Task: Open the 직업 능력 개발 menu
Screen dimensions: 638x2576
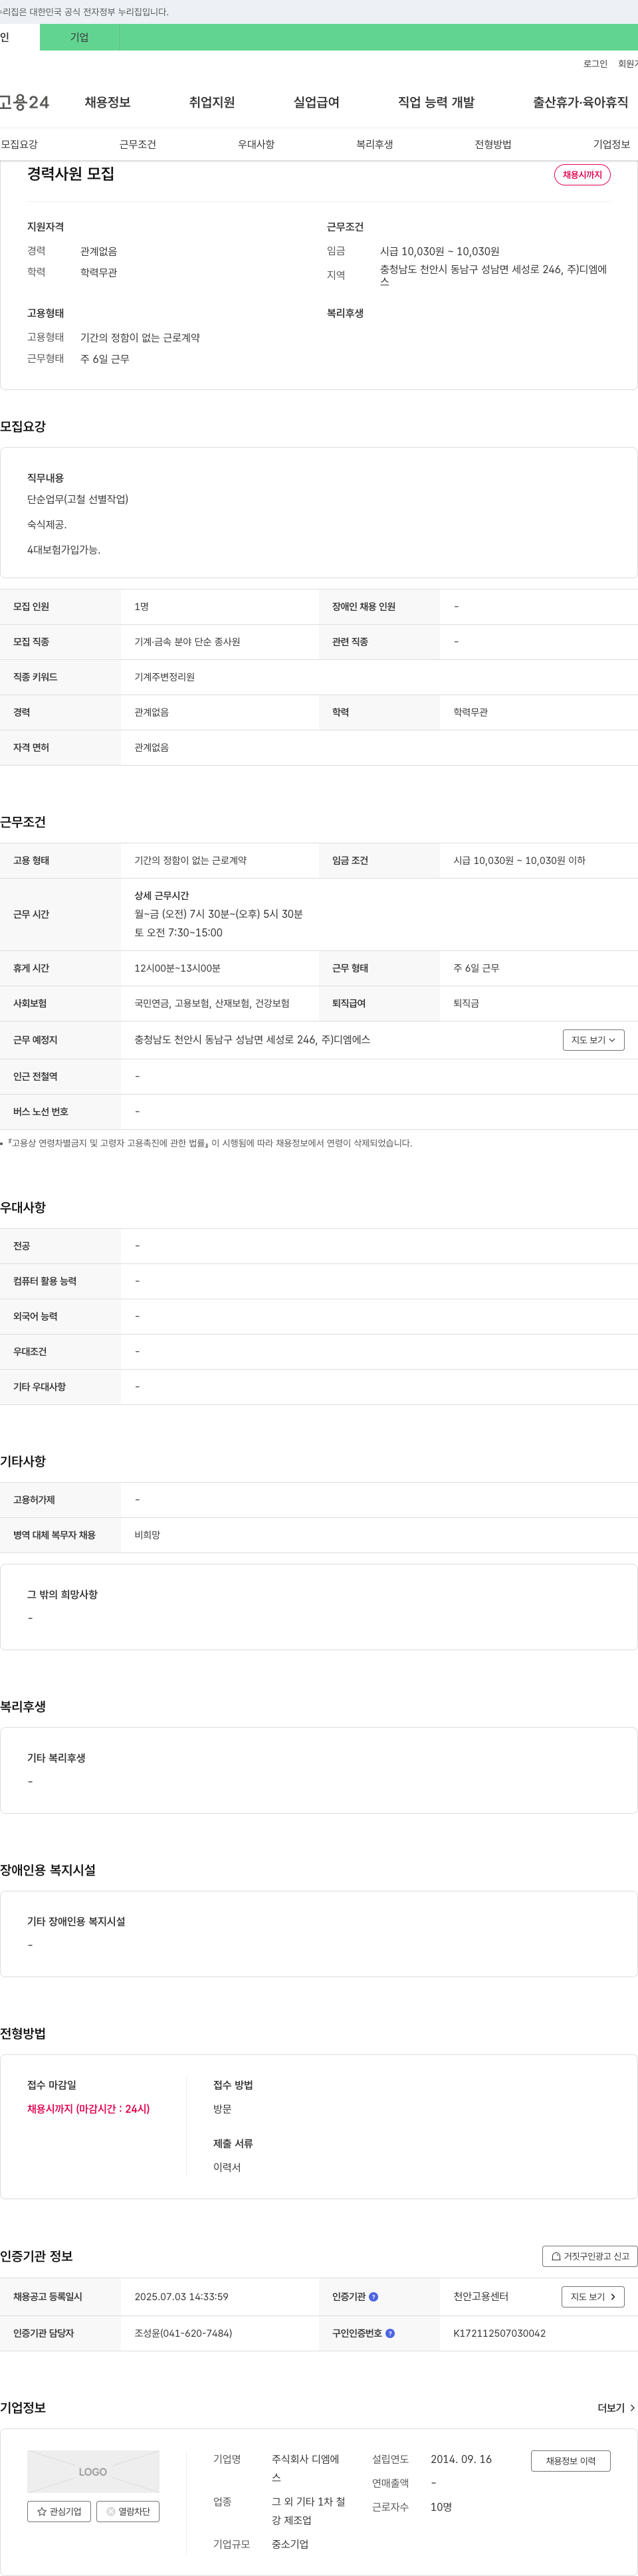Action: 436,102
